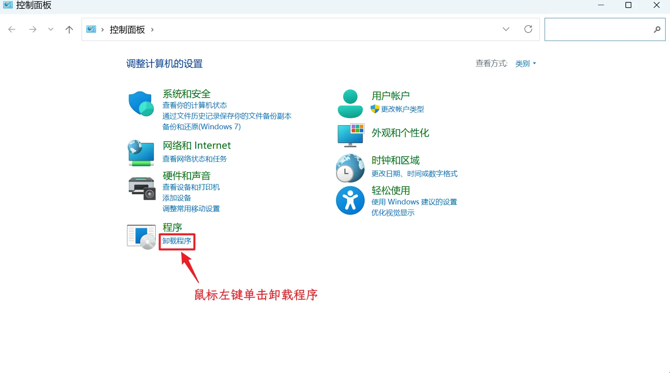Image resolution: width=670 pixels, height=373 pixels.
Task: Navigate back using the left arrow
Action: 12,29
